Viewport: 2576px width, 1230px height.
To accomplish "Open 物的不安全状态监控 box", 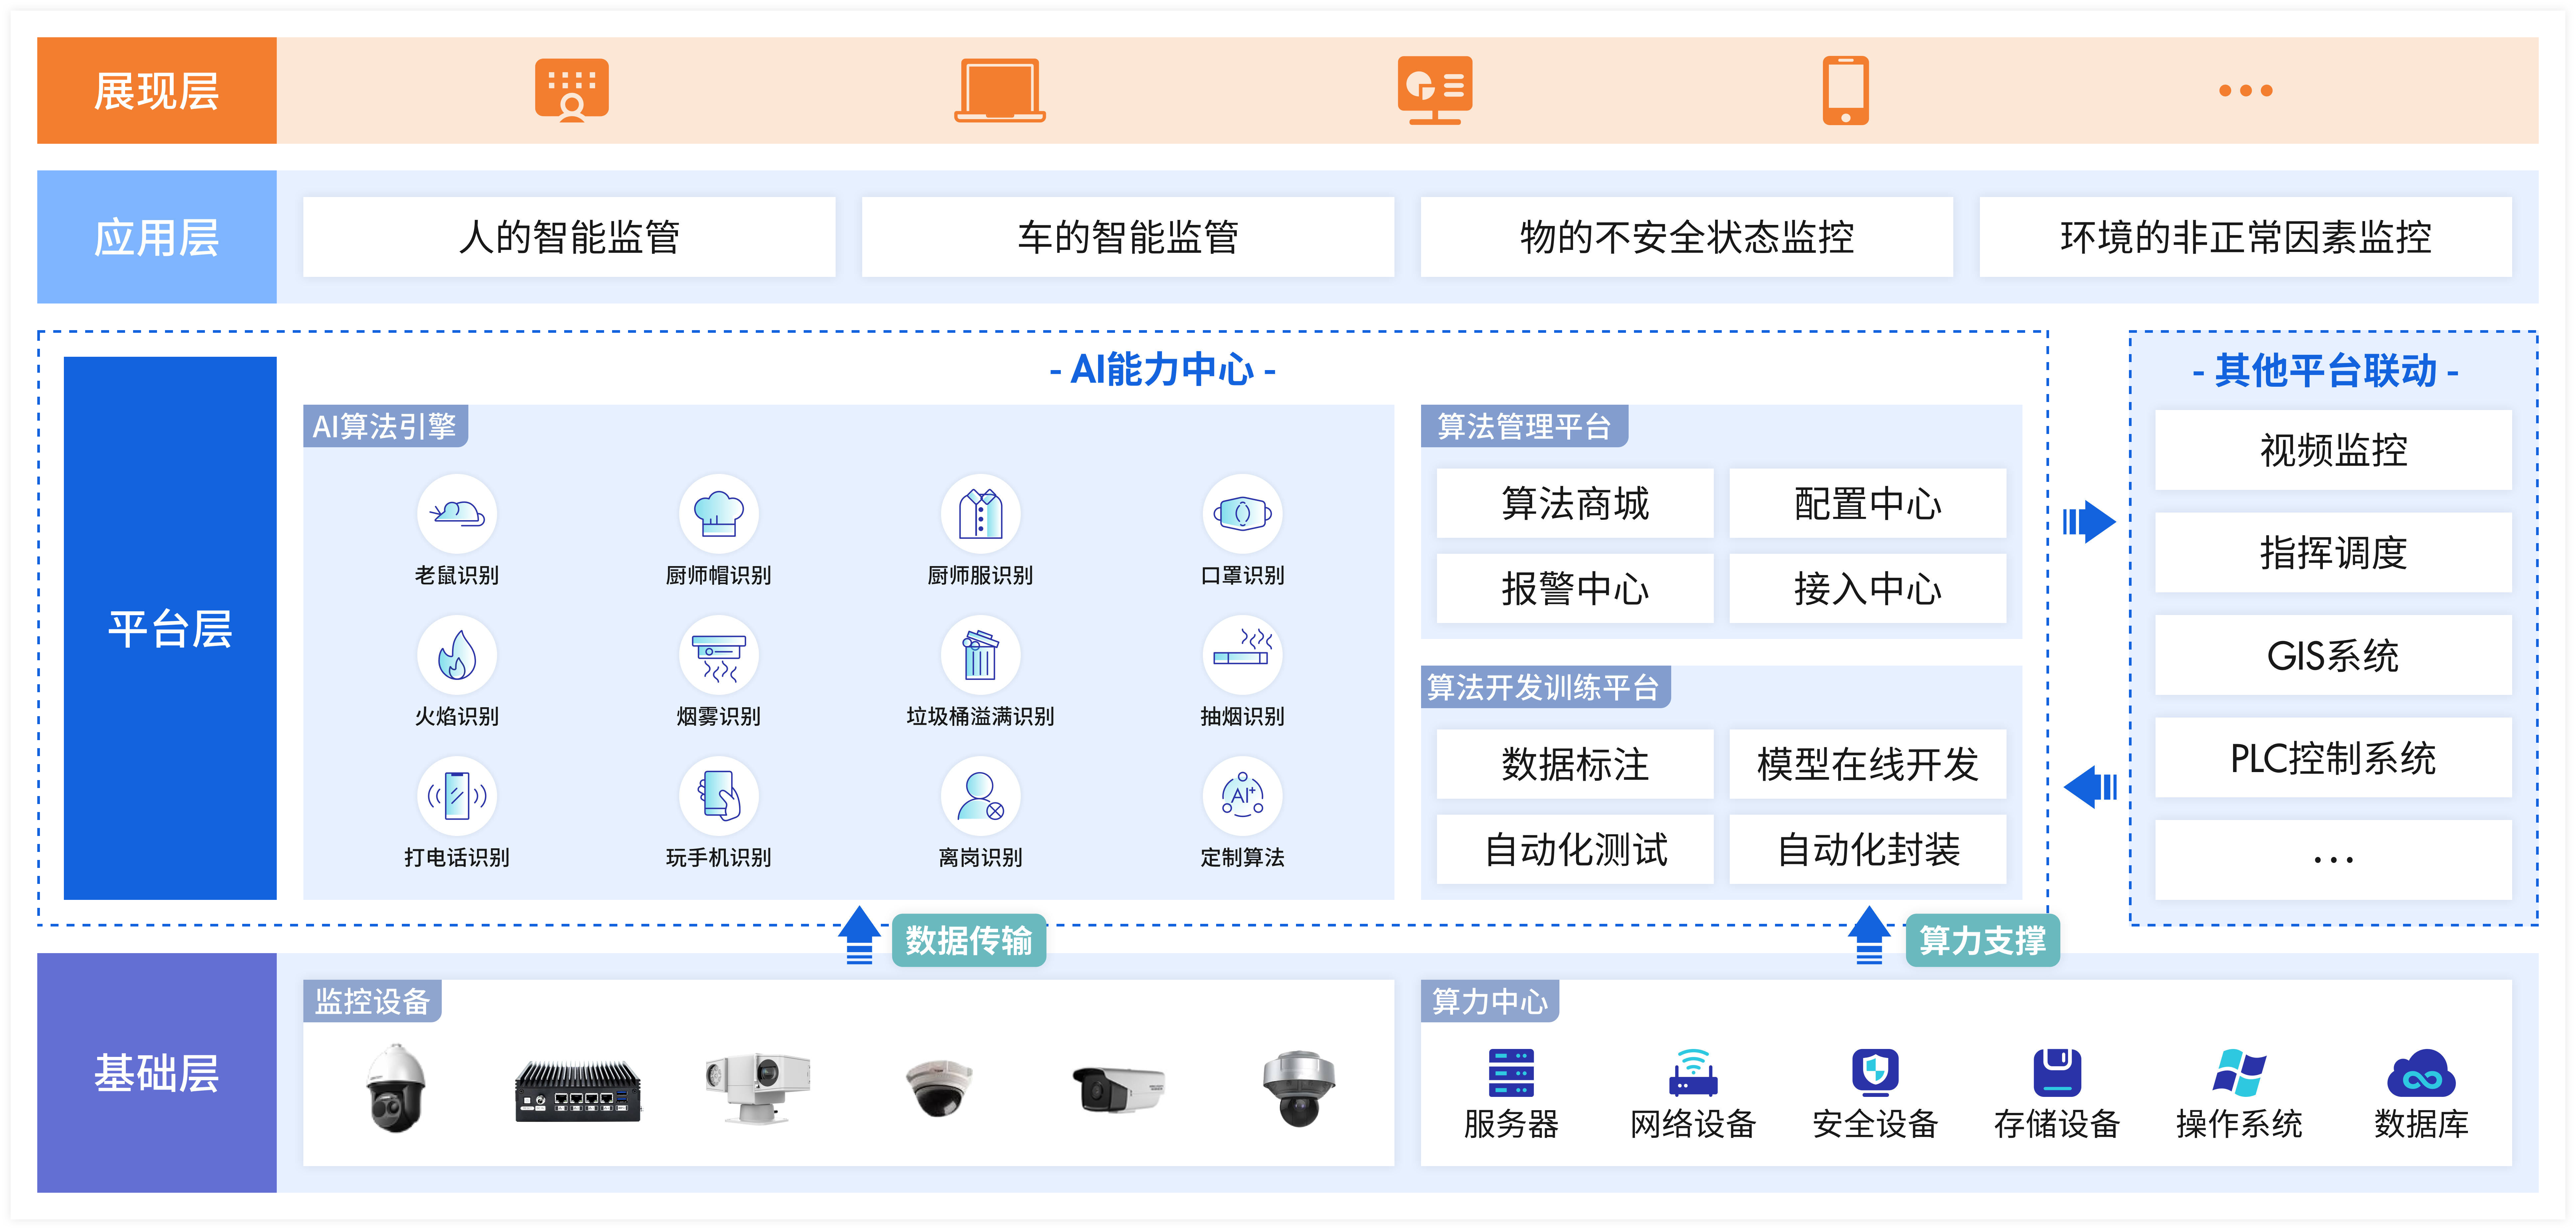I will coord(1687,237).
